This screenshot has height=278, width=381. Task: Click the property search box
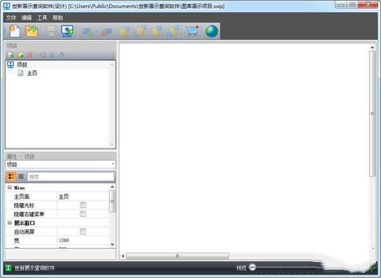70,176
